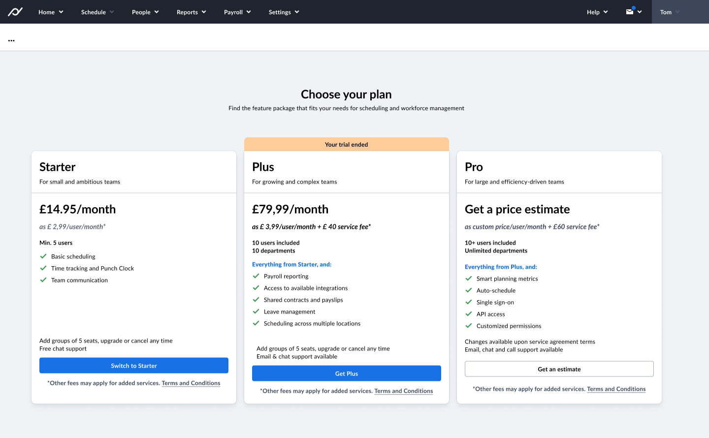The image size is (709, 438).
Task: Open Terms and Conditions in Plus card
Action: click(x=404, y=391)
